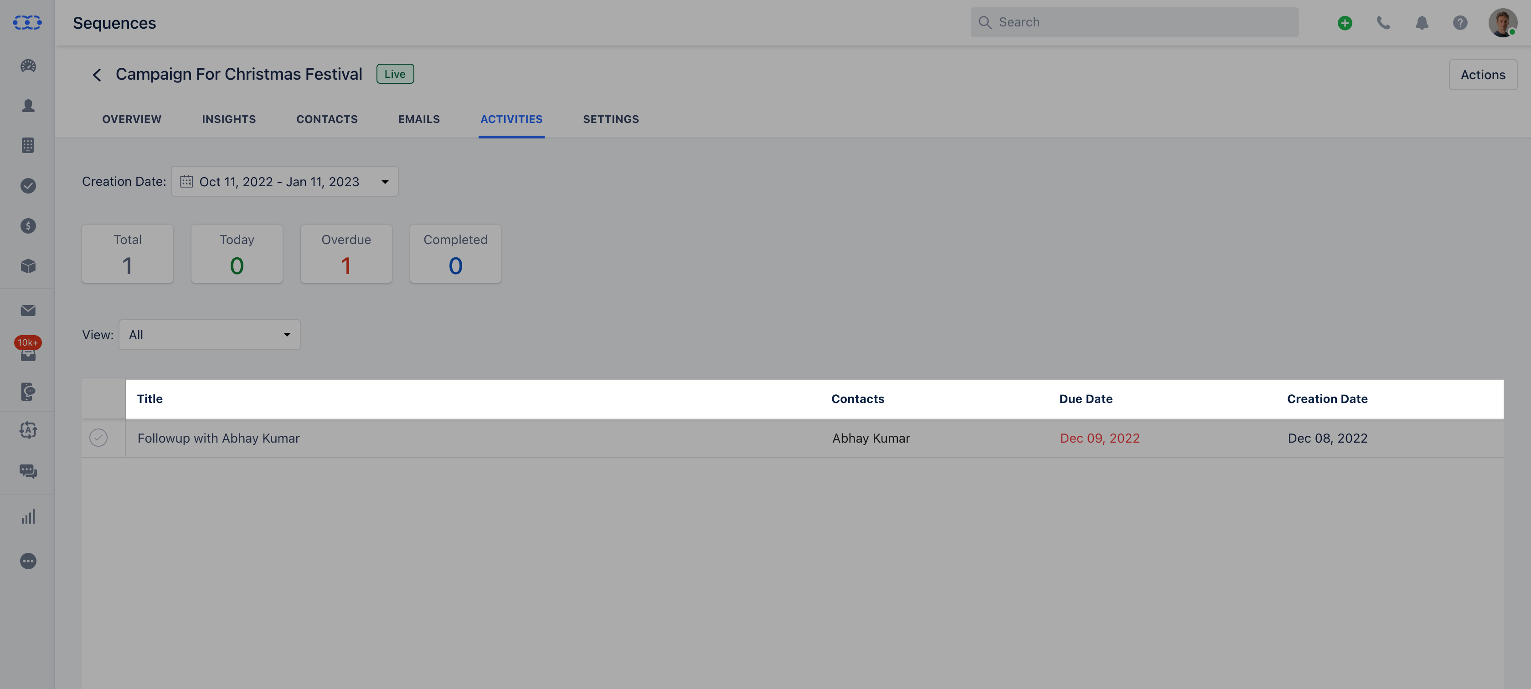Click the green quick-add plus icon
This screenshot has height=689, width=1531.
pos(1345,23)
